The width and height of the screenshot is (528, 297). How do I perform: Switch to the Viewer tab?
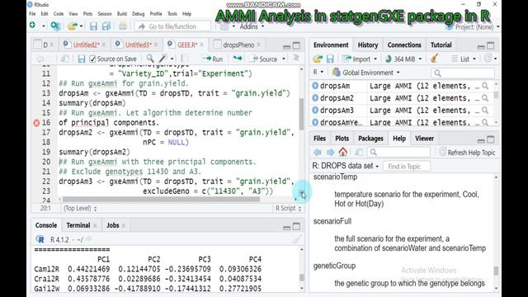coord(424,139)
